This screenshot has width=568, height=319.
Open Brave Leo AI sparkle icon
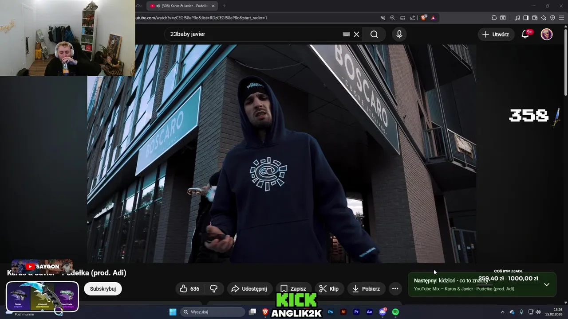tap(544, 18)
